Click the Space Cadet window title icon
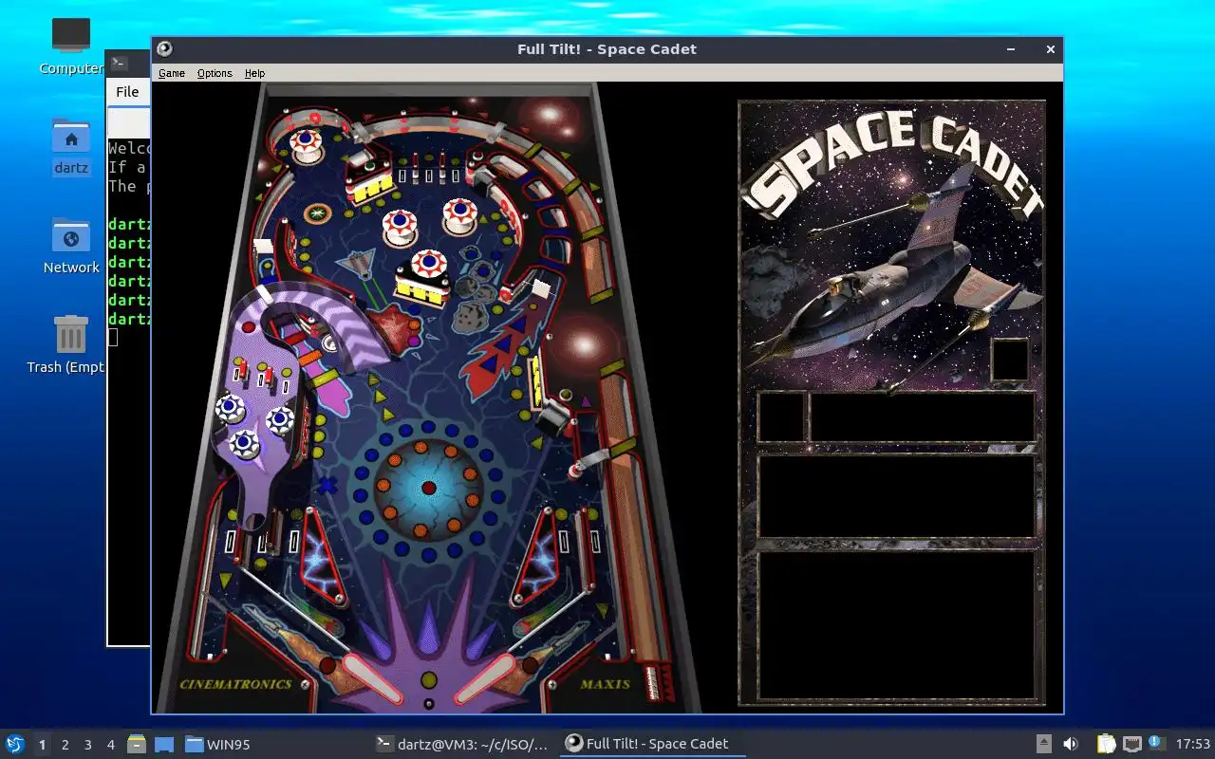 point(164,49)
